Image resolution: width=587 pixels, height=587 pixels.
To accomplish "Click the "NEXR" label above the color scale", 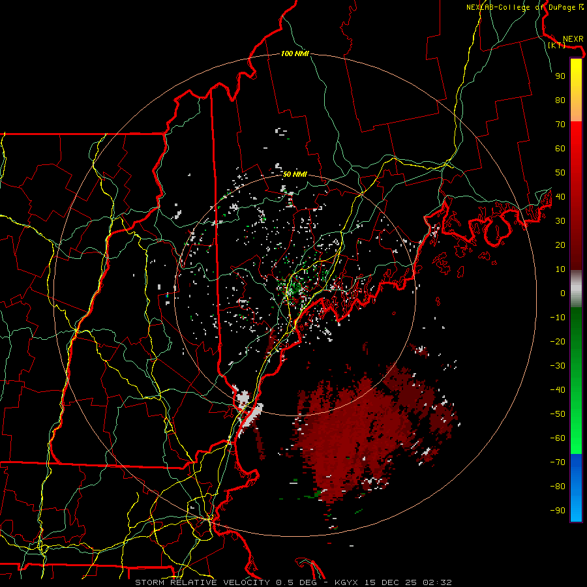I will pos(573,39).
